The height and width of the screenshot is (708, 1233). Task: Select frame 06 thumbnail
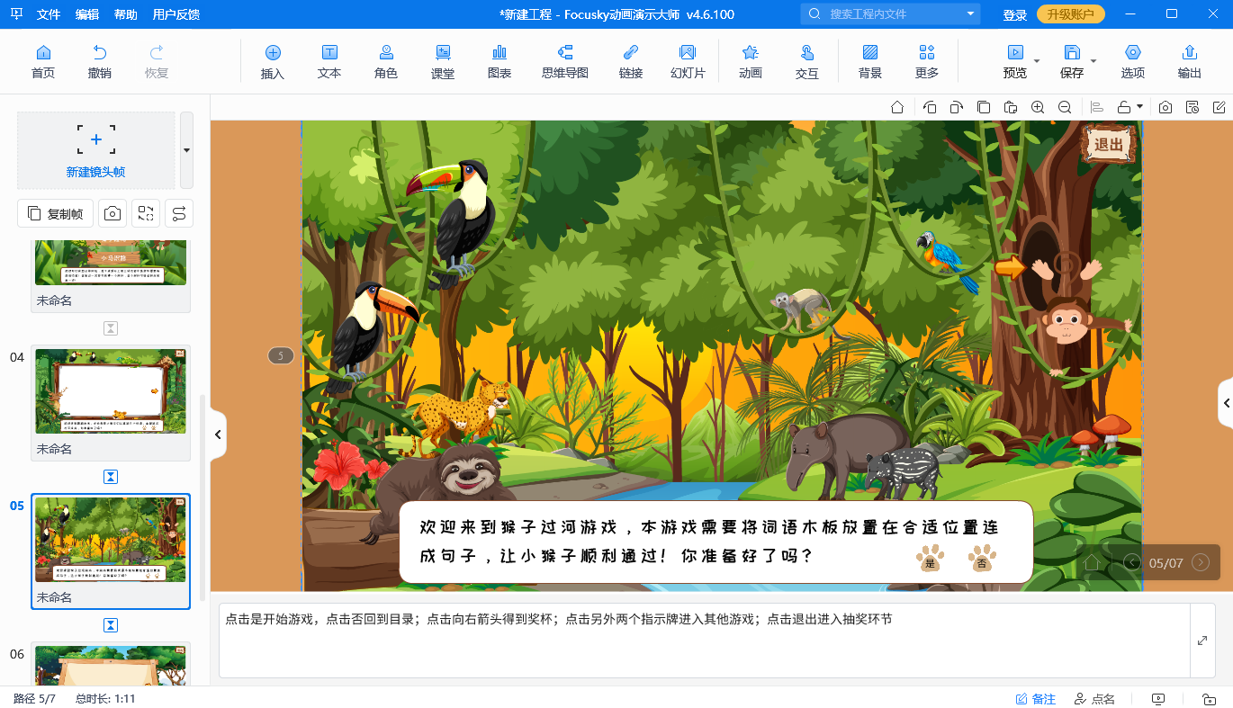click(x=111, y=666)
